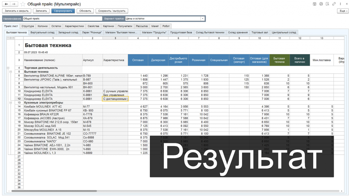Select cell С дистанционным in row 12
This screenshot has height=196, width=349.
pos(115,99)
